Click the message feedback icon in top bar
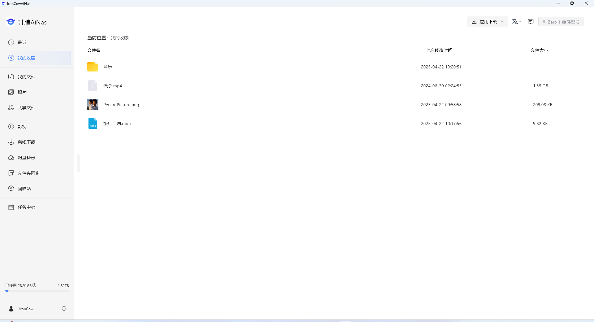The width and height of the screenshot is (594, 322). (531, 22)
